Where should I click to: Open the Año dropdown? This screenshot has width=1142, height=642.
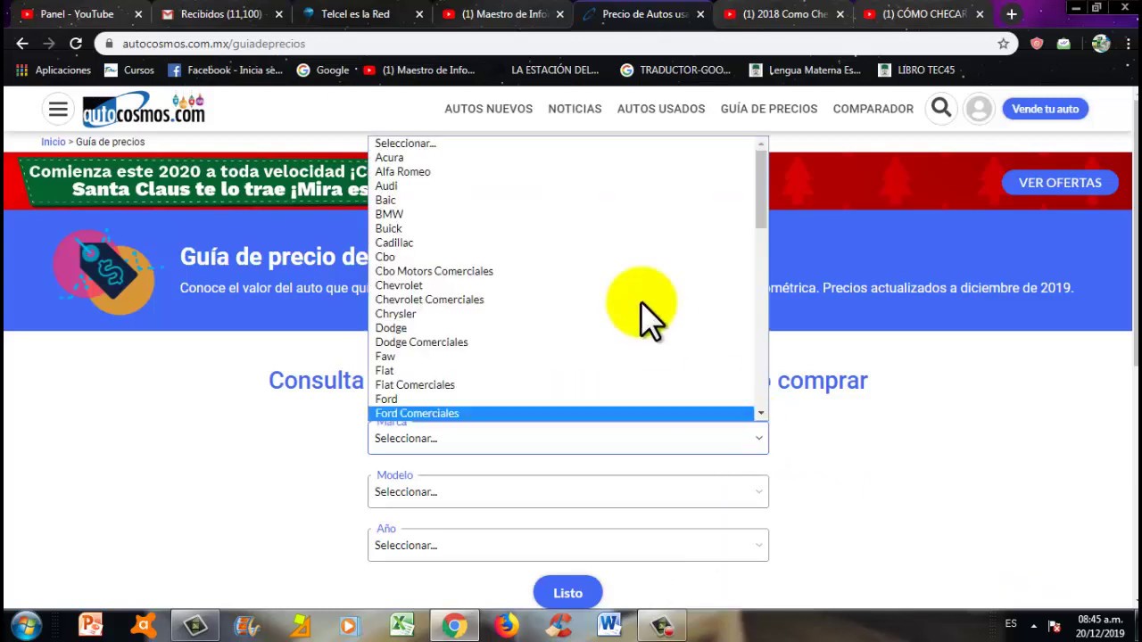tap(568, 545)
